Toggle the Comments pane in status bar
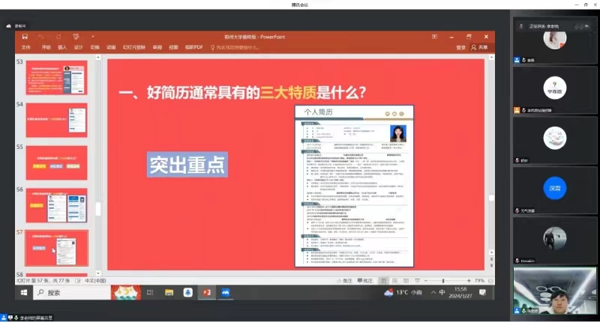The image size is (600, 322). click(364, 280)
